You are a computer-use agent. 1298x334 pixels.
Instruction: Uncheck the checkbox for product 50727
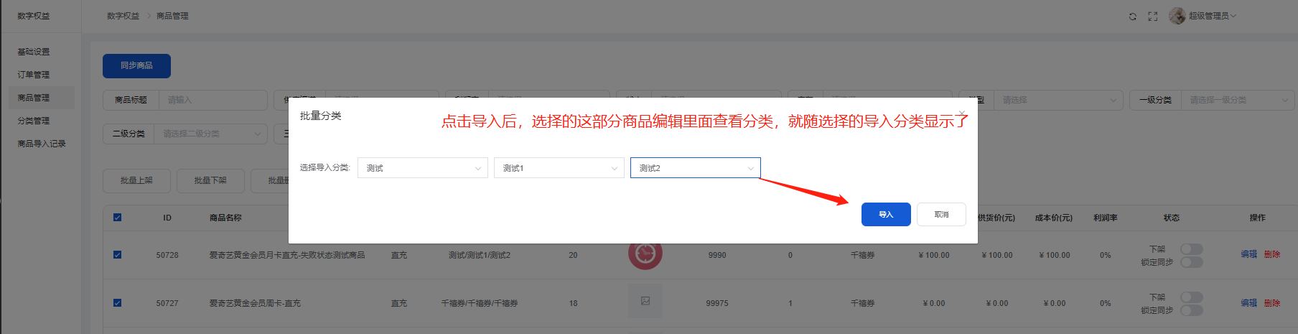[x=118, y=303]
